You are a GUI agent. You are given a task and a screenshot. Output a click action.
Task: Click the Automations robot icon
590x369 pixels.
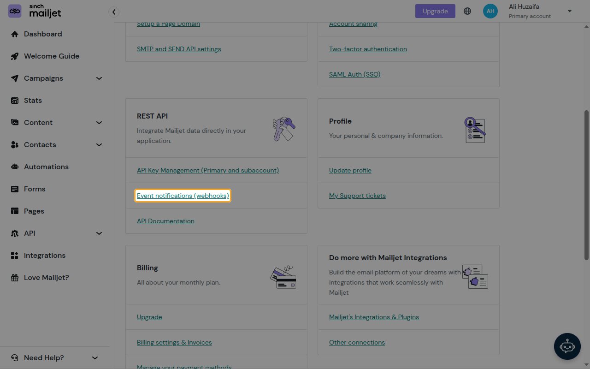[x=15, y=167]
